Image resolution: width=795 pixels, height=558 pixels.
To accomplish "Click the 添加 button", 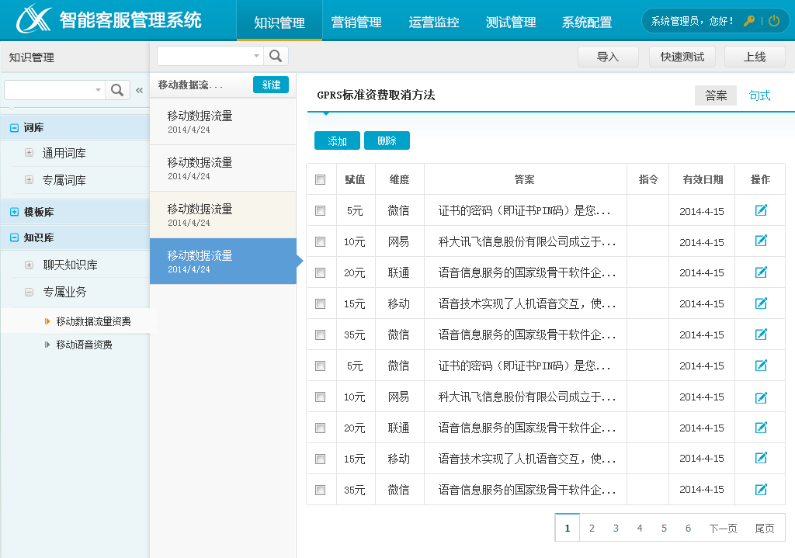I will [x=337, y=140].
